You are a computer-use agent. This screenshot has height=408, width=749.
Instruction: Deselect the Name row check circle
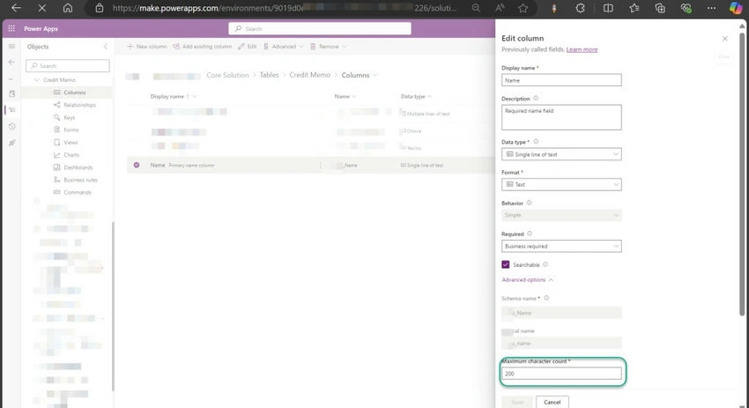click(x=137, y=165)
